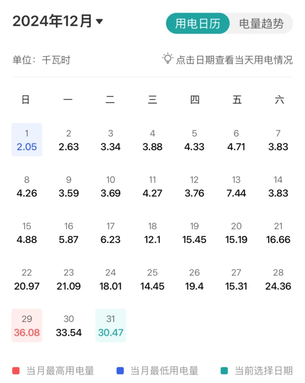Click December 29 highest usage date
This screenshot has width=305, height=383.
pos(27,325)
